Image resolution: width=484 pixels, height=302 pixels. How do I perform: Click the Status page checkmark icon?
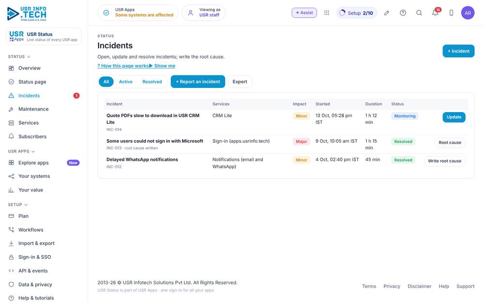click(11, 82)
